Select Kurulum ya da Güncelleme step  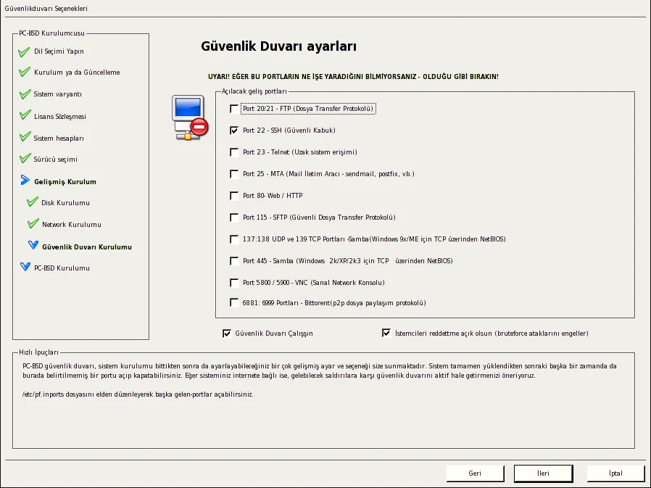click(x=77, y=73)
